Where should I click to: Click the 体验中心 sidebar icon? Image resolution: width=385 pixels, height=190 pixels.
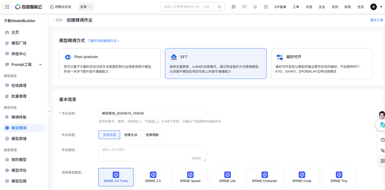click(7, 54)
